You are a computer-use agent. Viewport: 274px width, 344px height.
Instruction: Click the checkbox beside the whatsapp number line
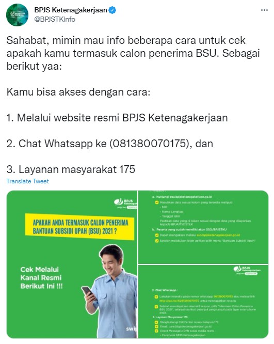(x=156, y=296)
